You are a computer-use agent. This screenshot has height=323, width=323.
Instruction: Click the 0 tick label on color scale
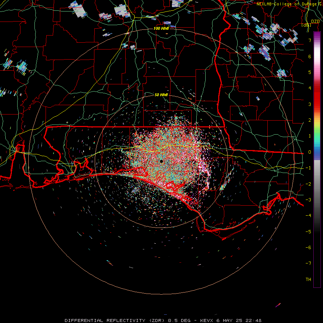point(310,152)
